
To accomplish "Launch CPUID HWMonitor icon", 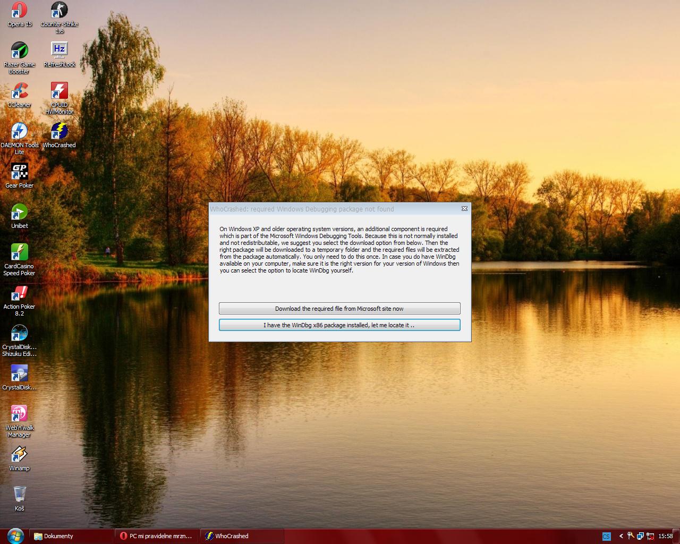I will [59, 91].
